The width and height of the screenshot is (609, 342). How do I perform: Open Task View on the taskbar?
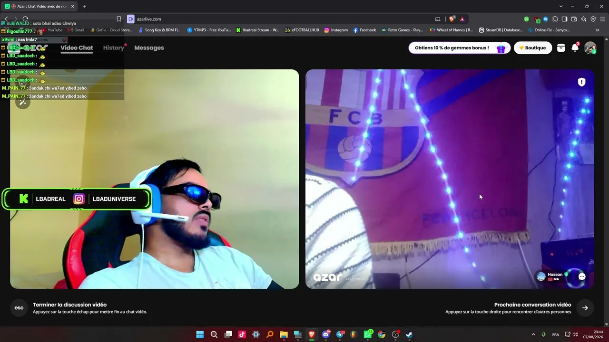(228, 334)
